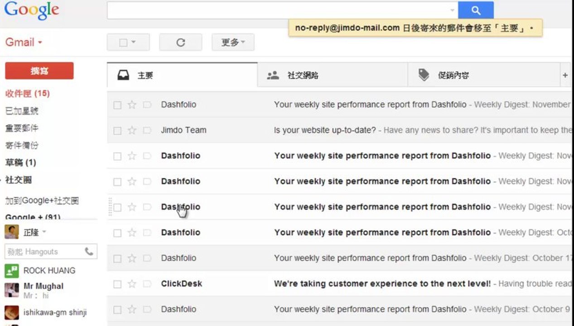Click the 正隆 profile avatar picture
574x326 pixels.
[x=11, y=232]
